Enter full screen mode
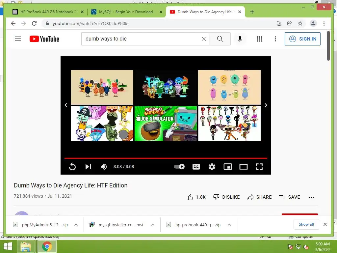Viewport: 337px width, 253px height. click(x=259, y=166)
